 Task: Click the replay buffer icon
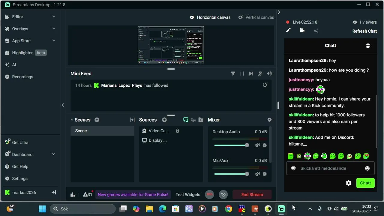click(x=223, y=194)
